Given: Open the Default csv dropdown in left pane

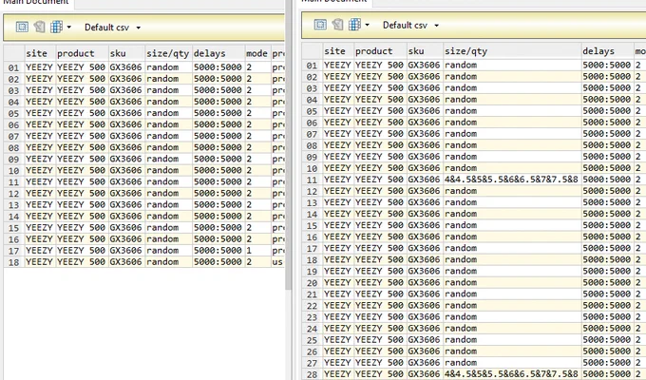Looking at the screenshot, I should [x=112, y=28].
